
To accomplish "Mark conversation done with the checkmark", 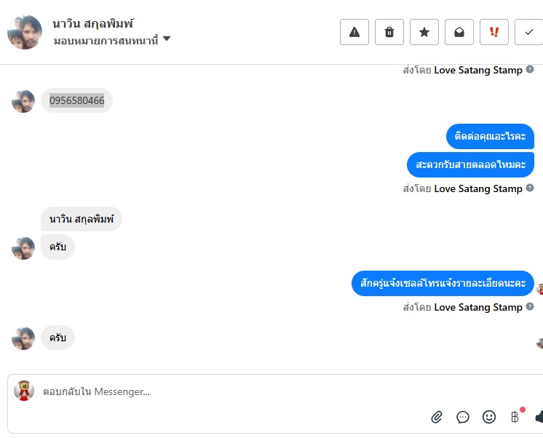I will pyautogui.click(x=528, y=32).
